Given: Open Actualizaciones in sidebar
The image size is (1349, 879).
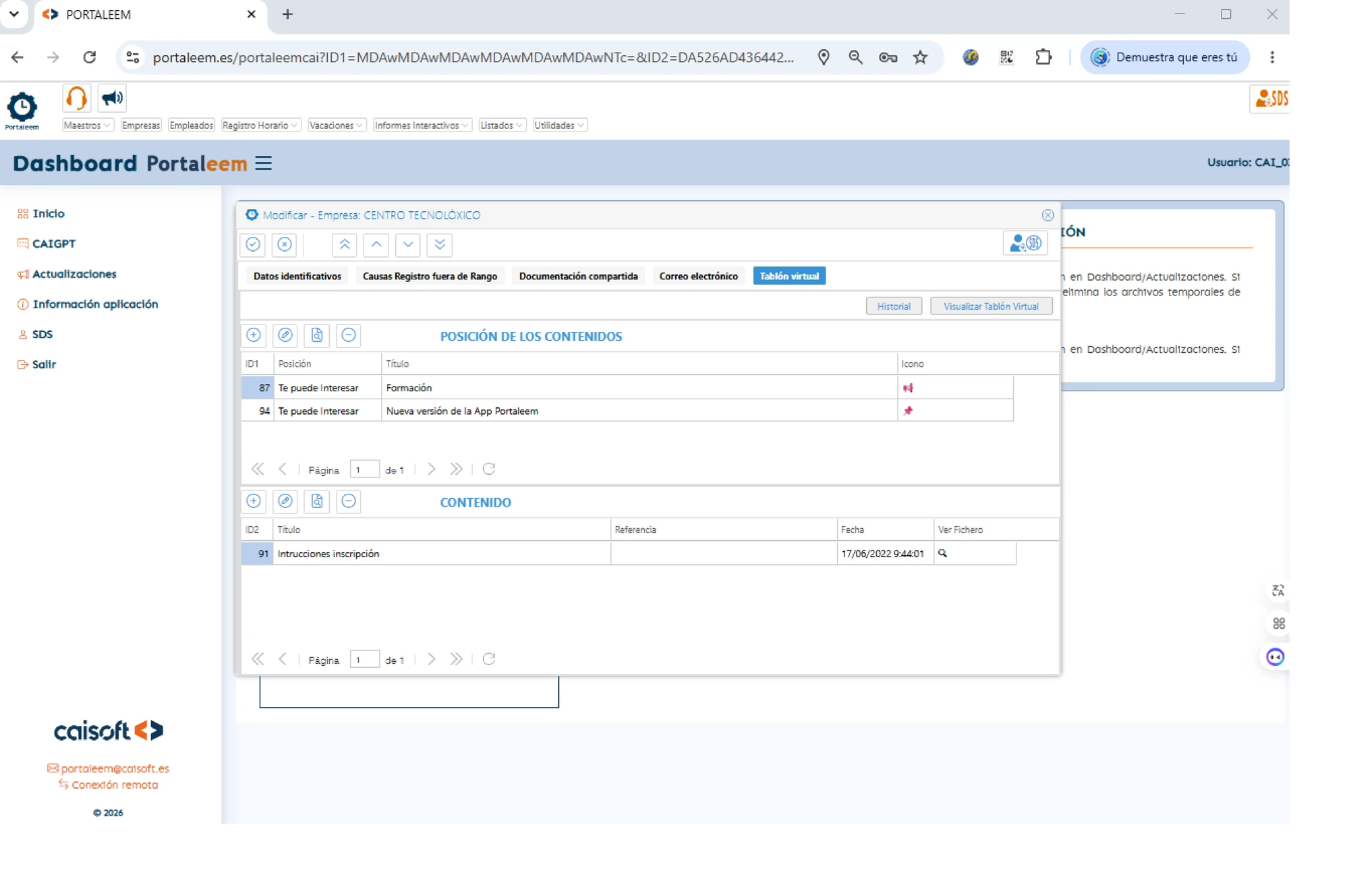Looking at the screenshot, I should [x=67, y=274].
